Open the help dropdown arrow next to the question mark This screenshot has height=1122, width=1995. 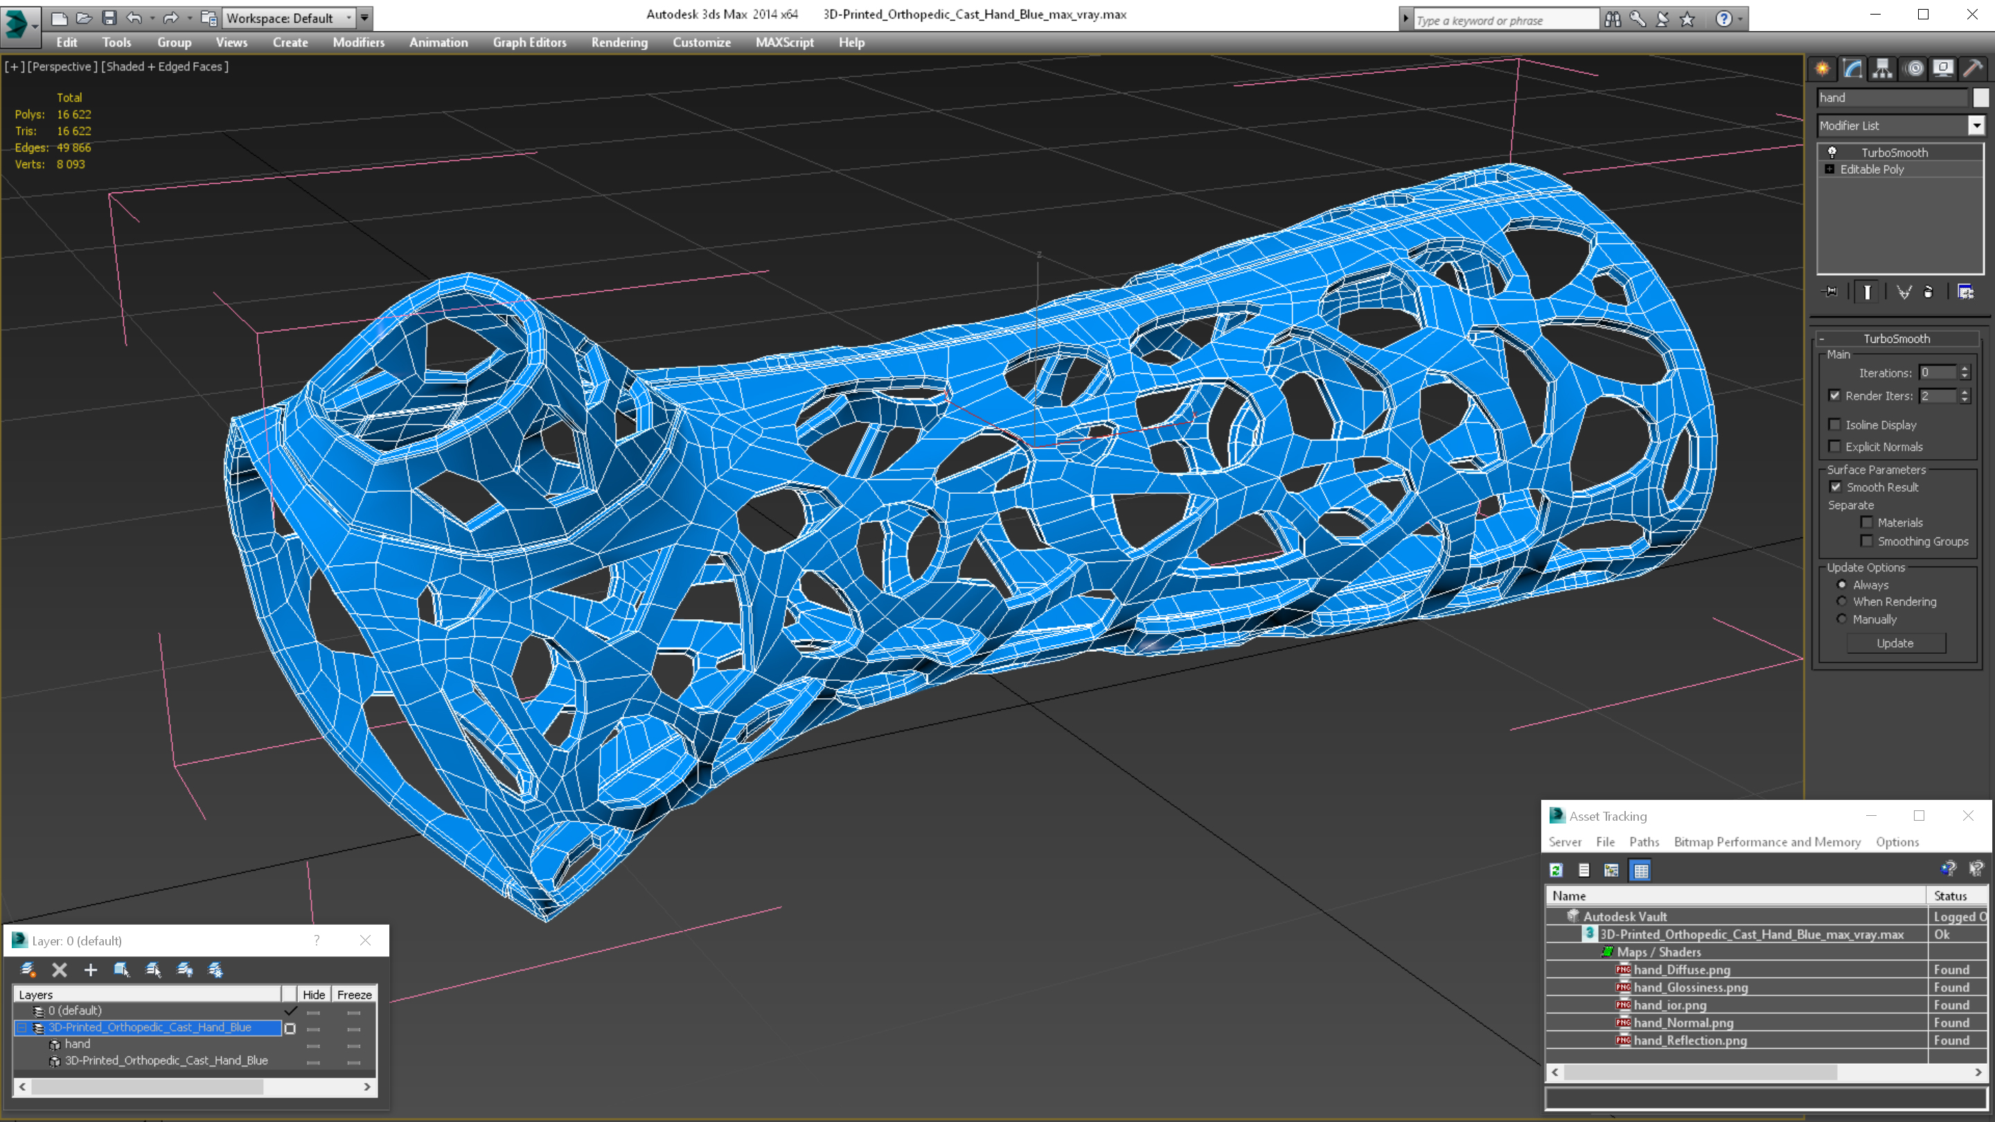click(x=1740, y=19)
